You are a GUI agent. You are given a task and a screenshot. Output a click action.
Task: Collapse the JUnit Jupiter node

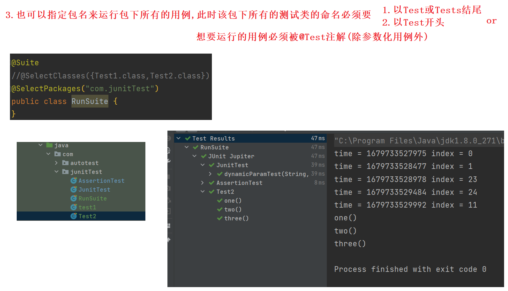[194, 156]
